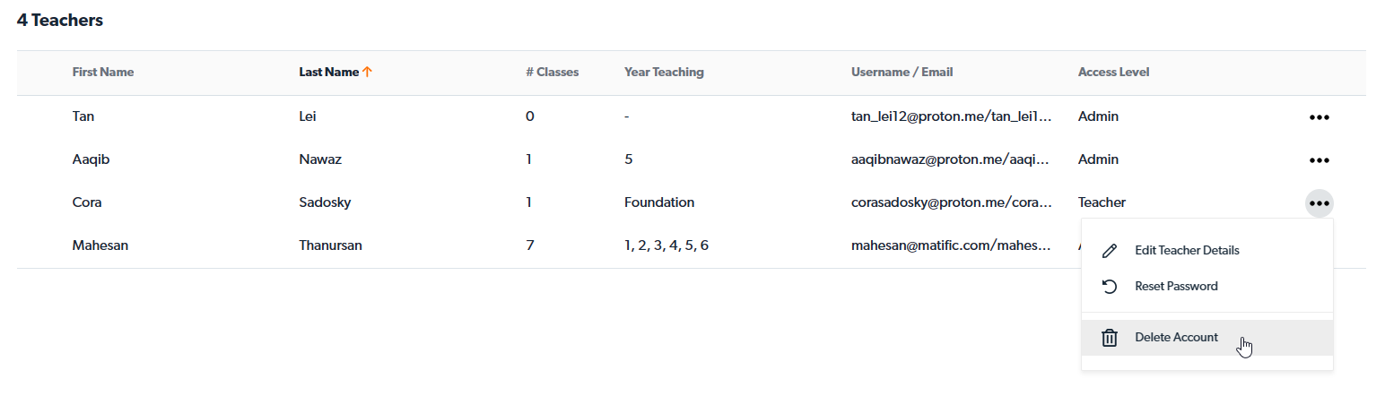Click the Cora first name cell
The height and width of the screenshot is (396, 1385).
tap(87, 202)
